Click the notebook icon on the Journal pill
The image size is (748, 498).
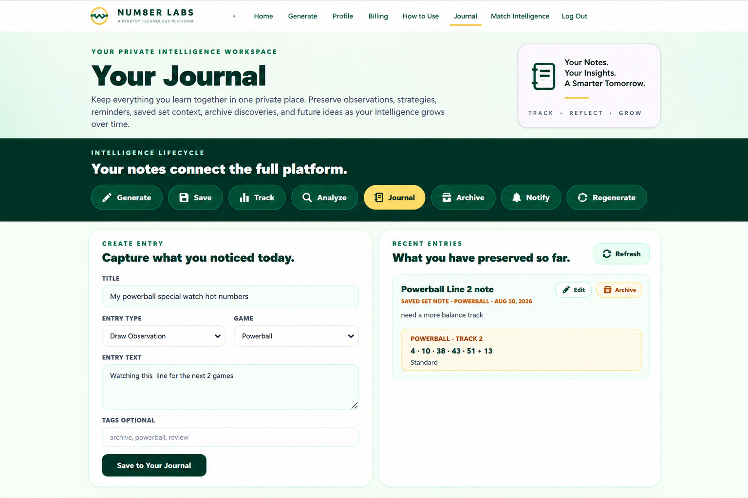click(x=379, y=197)
